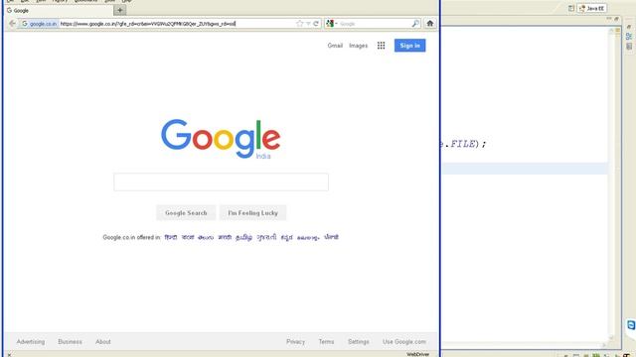Click the Sign in button
Screen dimensions: 636x357
point(409,46)
